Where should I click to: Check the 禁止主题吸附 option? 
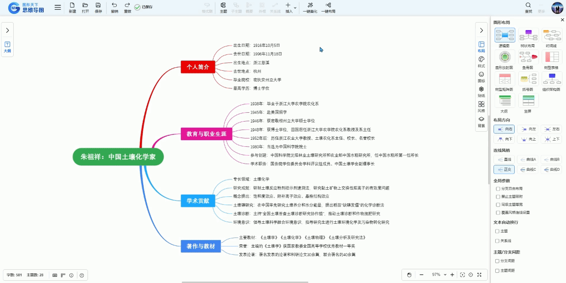[x=498, y=196]
